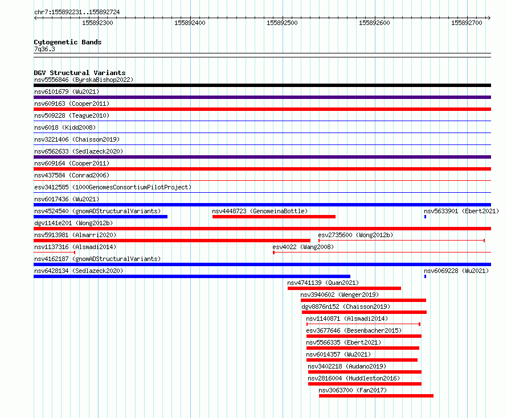Click nsv3402218 (Audano2019) label

click(x=347, y=366)
